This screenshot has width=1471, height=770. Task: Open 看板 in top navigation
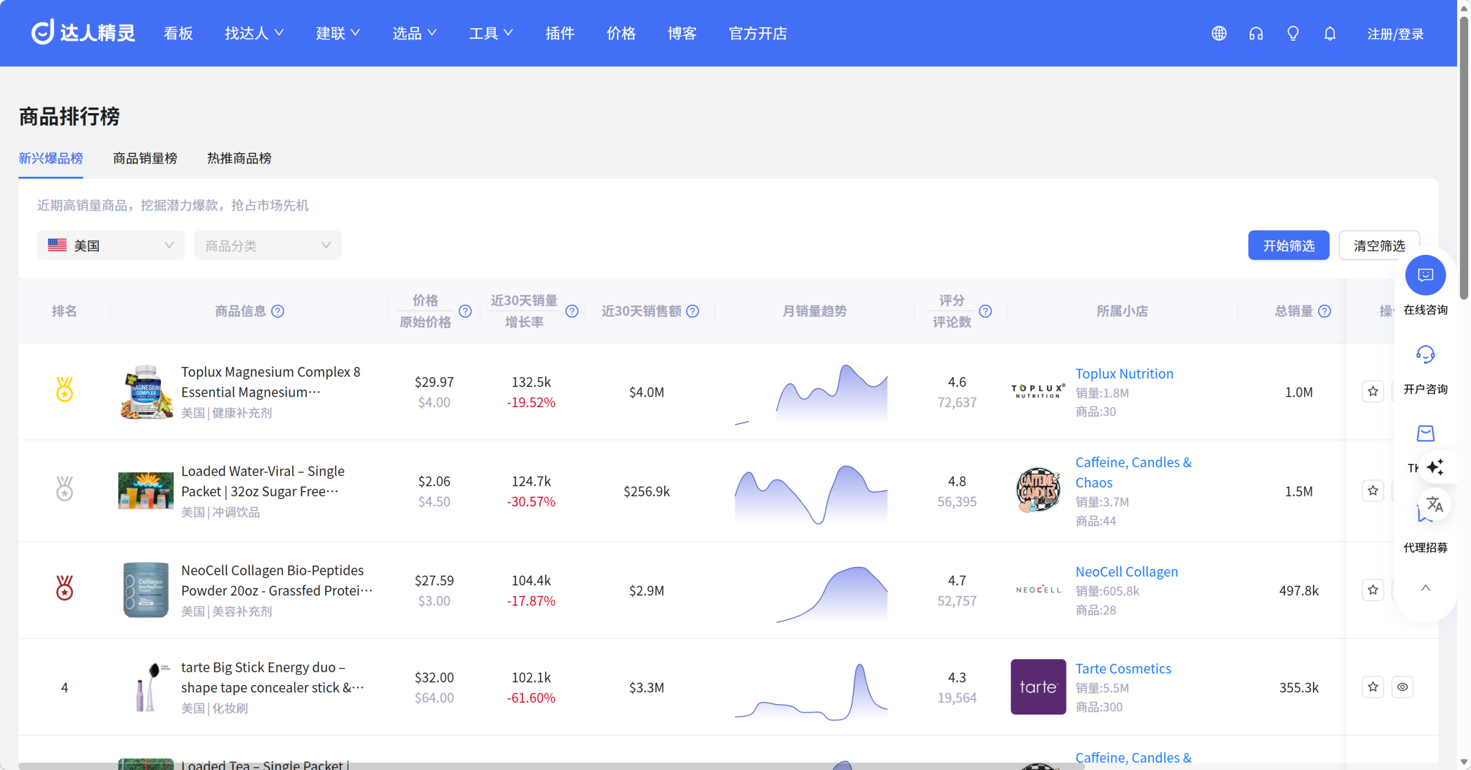[178, 33]
